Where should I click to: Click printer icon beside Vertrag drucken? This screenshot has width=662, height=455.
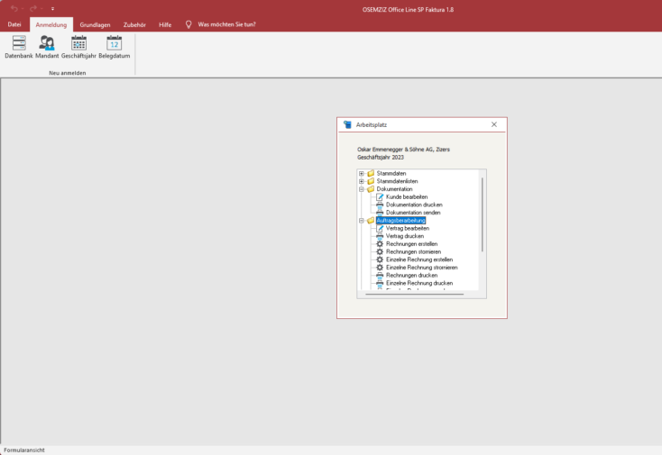380,236
